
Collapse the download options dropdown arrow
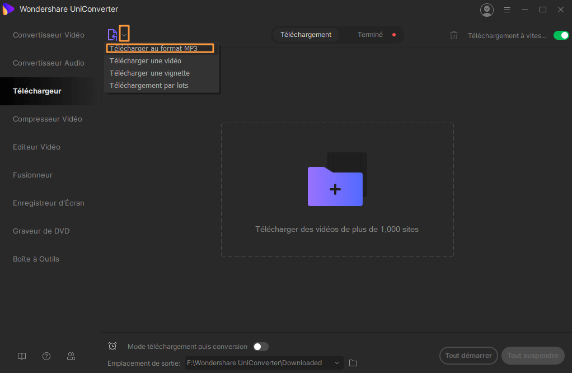tap(124, 35)
